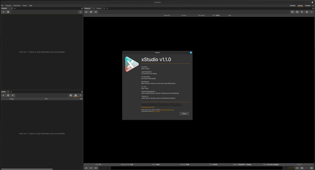Open the Exposure (E) control
This screenshot has height=170, width=315.
point(127,164)
